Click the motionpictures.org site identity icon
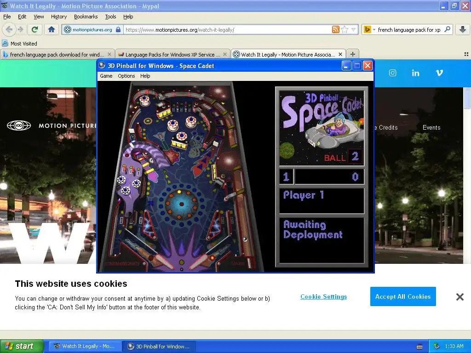 (68, 29)
